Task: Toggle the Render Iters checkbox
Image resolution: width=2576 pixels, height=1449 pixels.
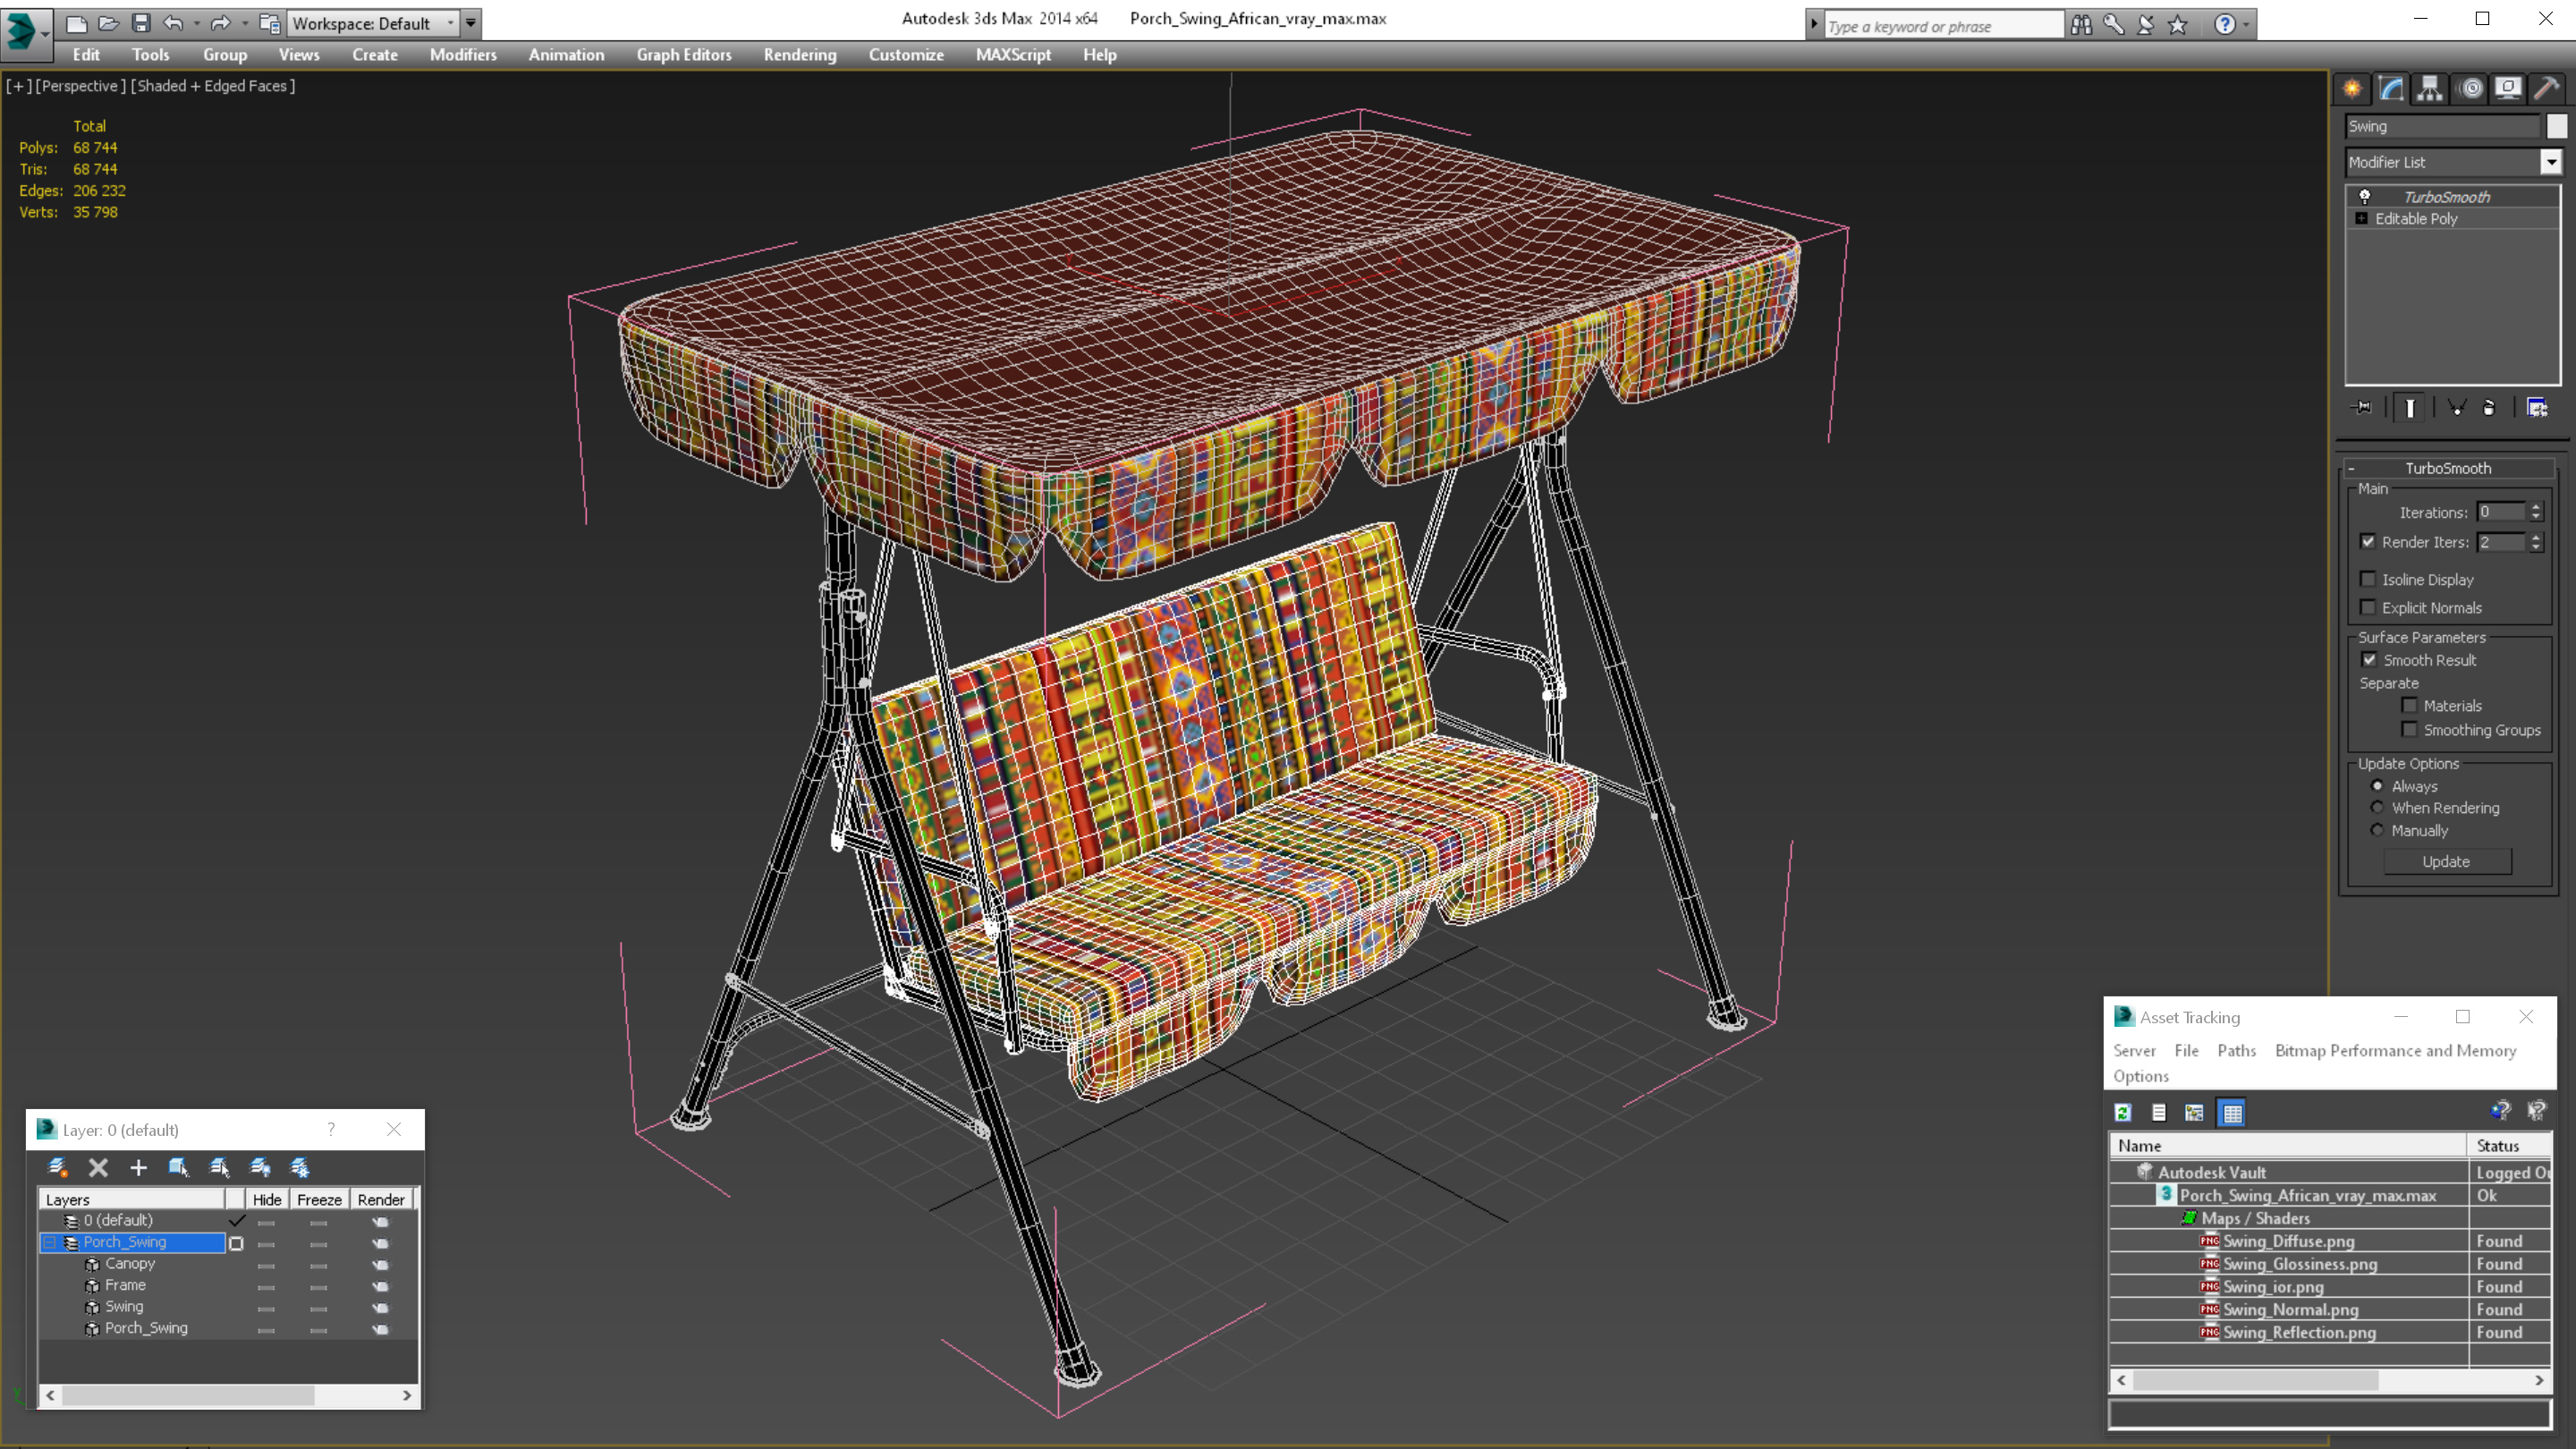Action: pos(2367,541)
